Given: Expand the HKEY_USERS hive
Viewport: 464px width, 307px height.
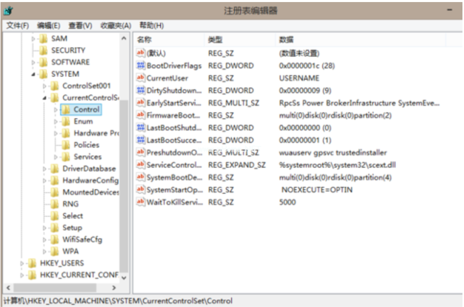Looking at the screenshot, I should coord(22,263).
